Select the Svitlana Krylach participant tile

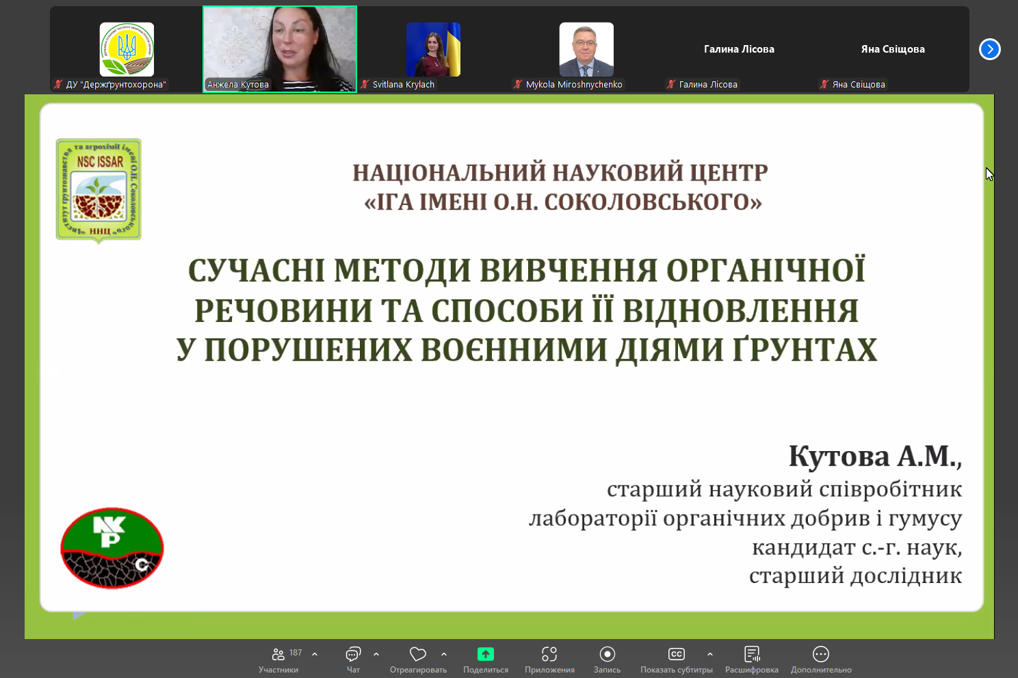(433, 49)
